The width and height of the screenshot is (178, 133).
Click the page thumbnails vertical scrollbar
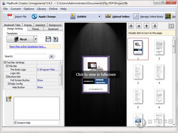coord(174,47)
